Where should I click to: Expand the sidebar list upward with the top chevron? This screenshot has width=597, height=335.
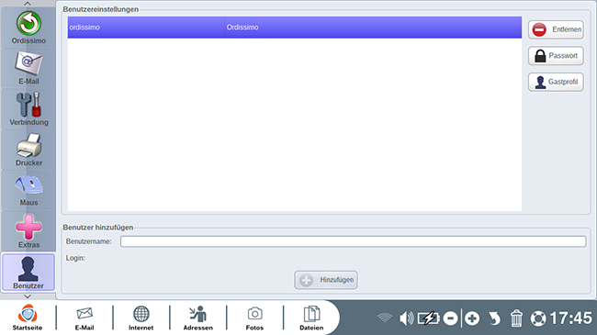click(x=28, y=4)
